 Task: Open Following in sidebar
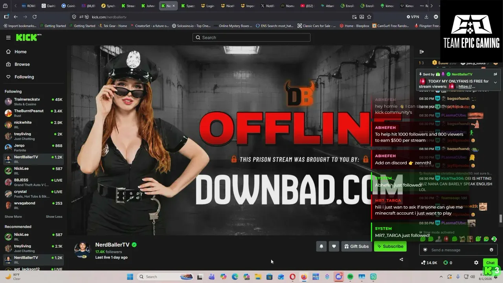[x=24, y=77]
